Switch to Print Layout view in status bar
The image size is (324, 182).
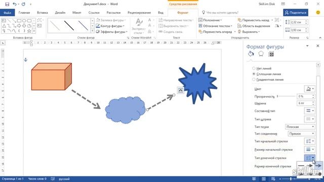tap(264, 179)
